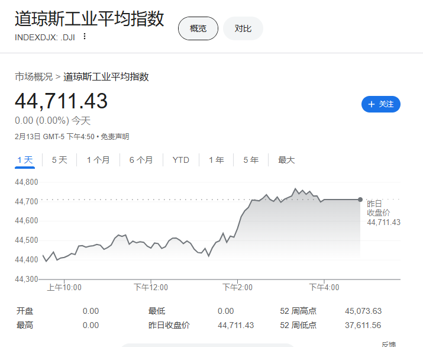The height and width of the screenshot is (347, 423).
Task: Click the 关注 follow button
Action: [x=380, y=104]
